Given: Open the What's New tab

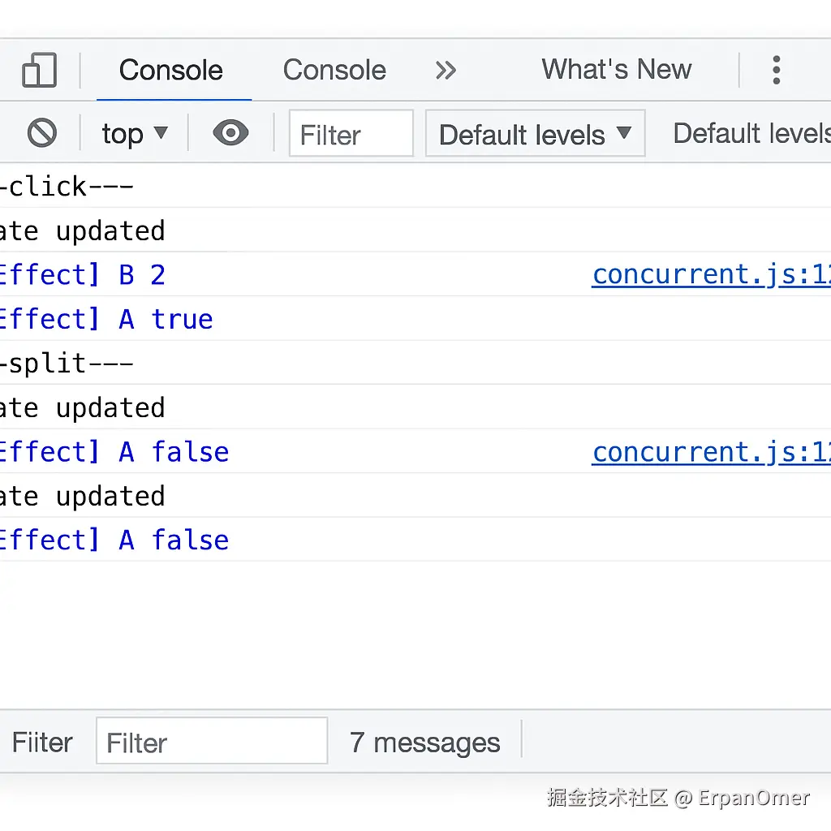Looking at the screenshot, I should click(617, 70).
